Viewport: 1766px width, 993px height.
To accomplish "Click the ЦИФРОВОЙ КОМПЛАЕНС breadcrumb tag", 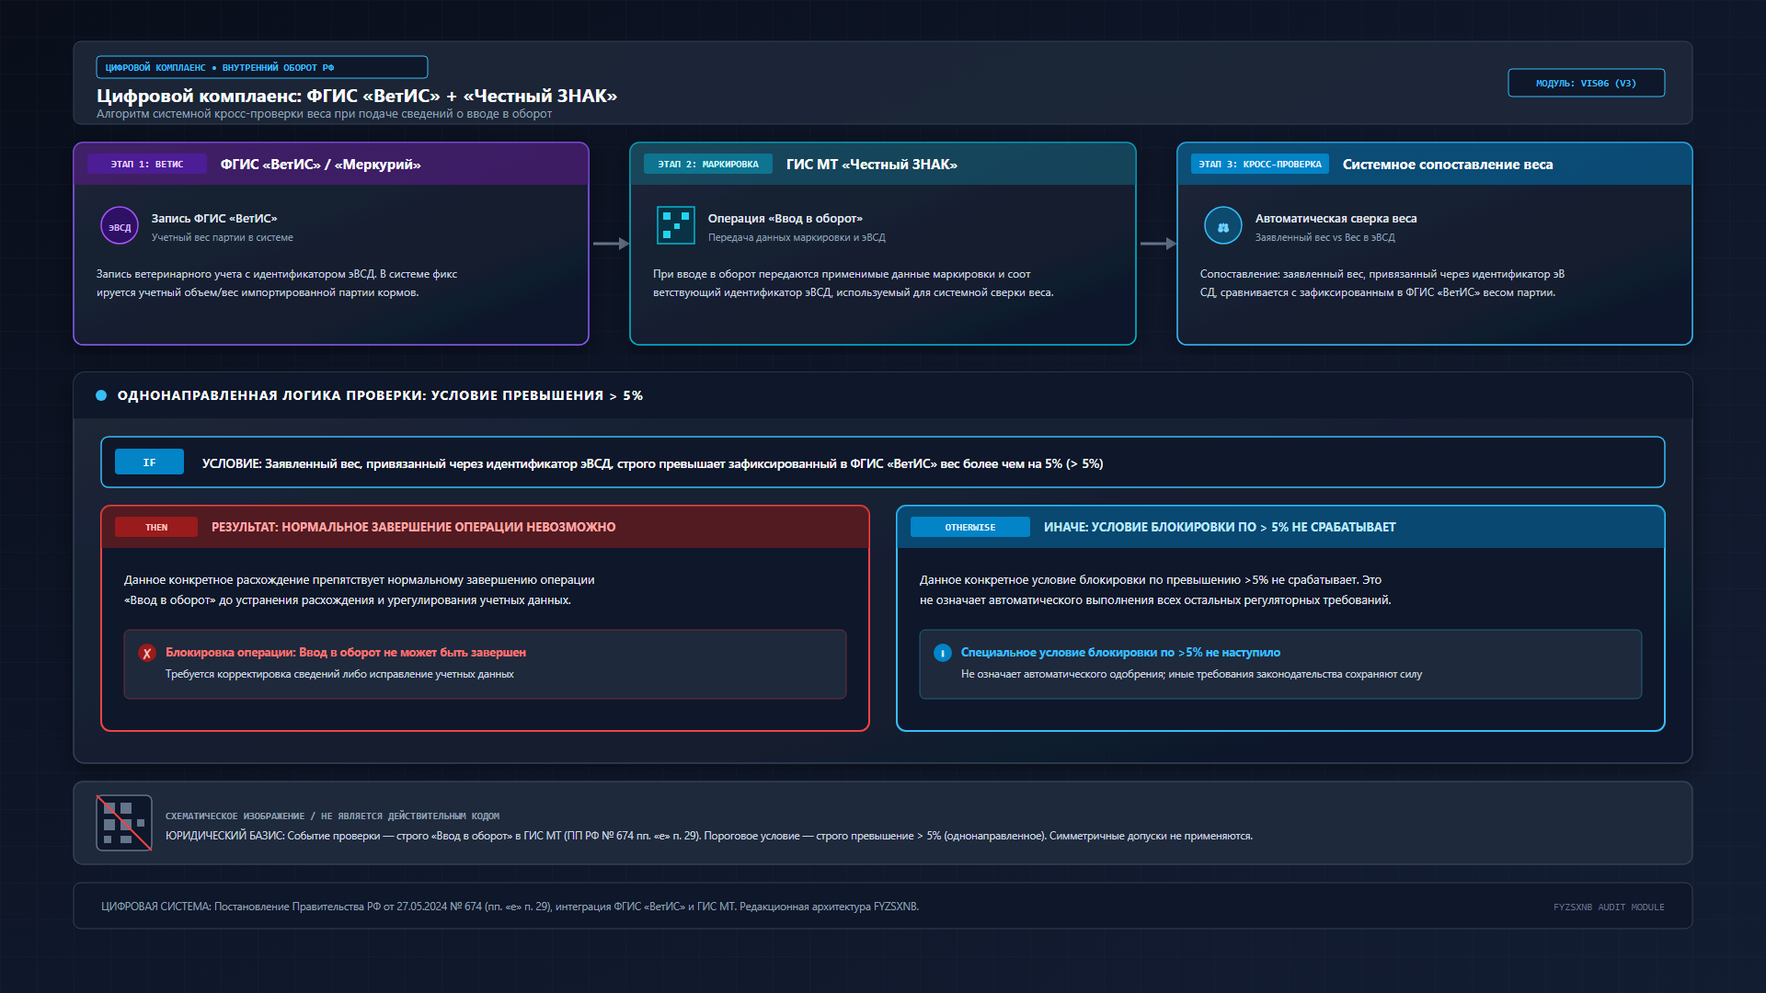I will tap(262, 67).
